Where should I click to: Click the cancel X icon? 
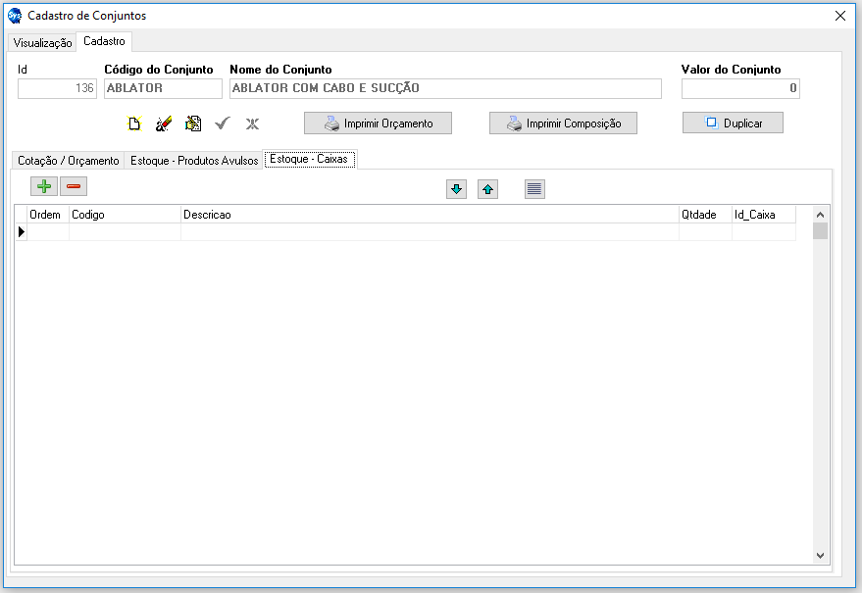pyautogui.click(x=252, y=124)
